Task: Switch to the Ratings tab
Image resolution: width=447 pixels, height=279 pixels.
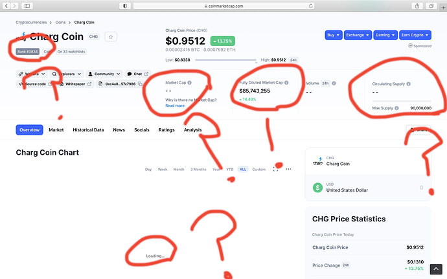Action: coord(166,129)
